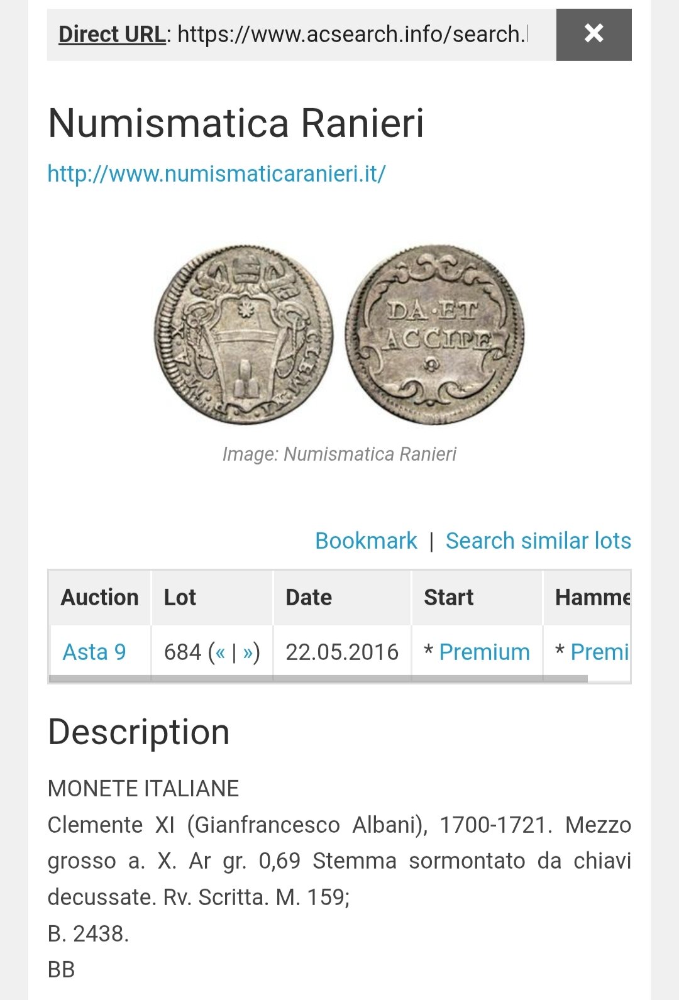Click the Auction column header

coord(100,597)
